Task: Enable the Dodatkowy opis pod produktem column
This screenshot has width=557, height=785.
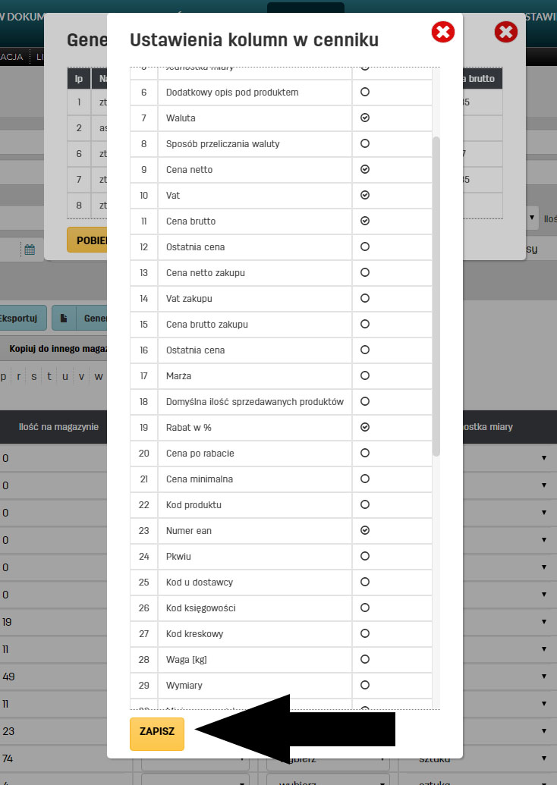Action: point(365,93)
